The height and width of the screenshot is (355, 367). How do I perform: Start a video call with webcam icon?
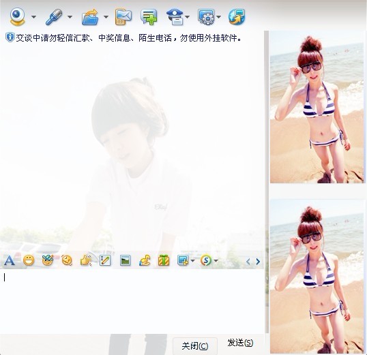[x=17, y=16]
